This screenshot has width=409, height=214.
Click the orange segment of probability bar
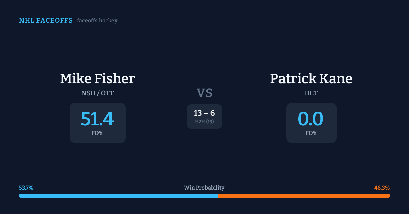(x=304, y=196)
